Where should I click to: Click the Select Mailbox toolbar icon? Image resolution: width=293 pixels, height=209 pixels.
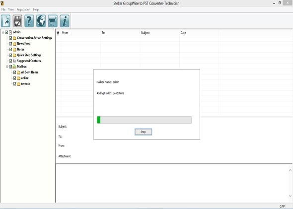6,21
